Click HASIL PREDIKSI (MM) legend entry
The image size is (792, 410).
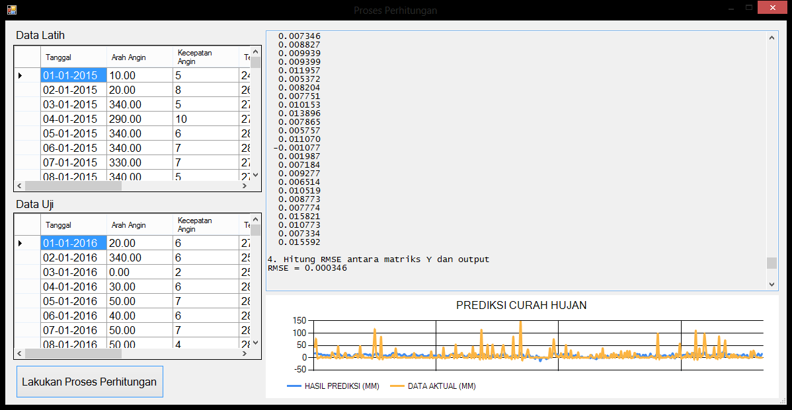point(333,386)
